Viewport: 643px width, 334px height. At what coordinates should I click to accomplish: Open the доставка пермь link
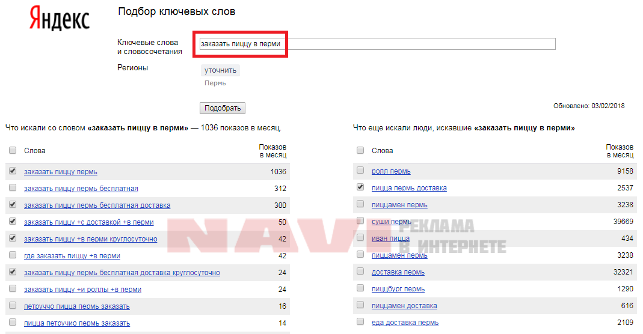click(x=398, y=272)
